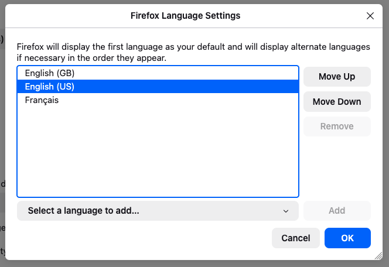
Task: Click the Add button
Action: coord(337,211)
